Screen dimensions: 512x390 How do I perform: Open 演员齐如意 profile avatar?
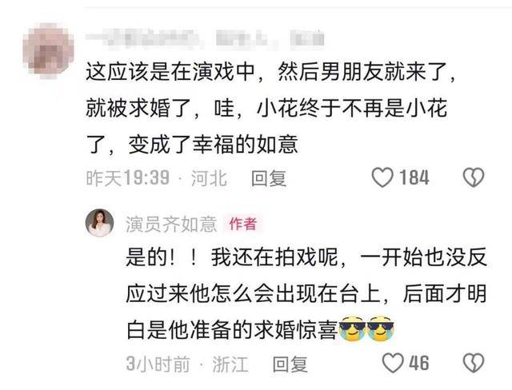coord(99,223)
